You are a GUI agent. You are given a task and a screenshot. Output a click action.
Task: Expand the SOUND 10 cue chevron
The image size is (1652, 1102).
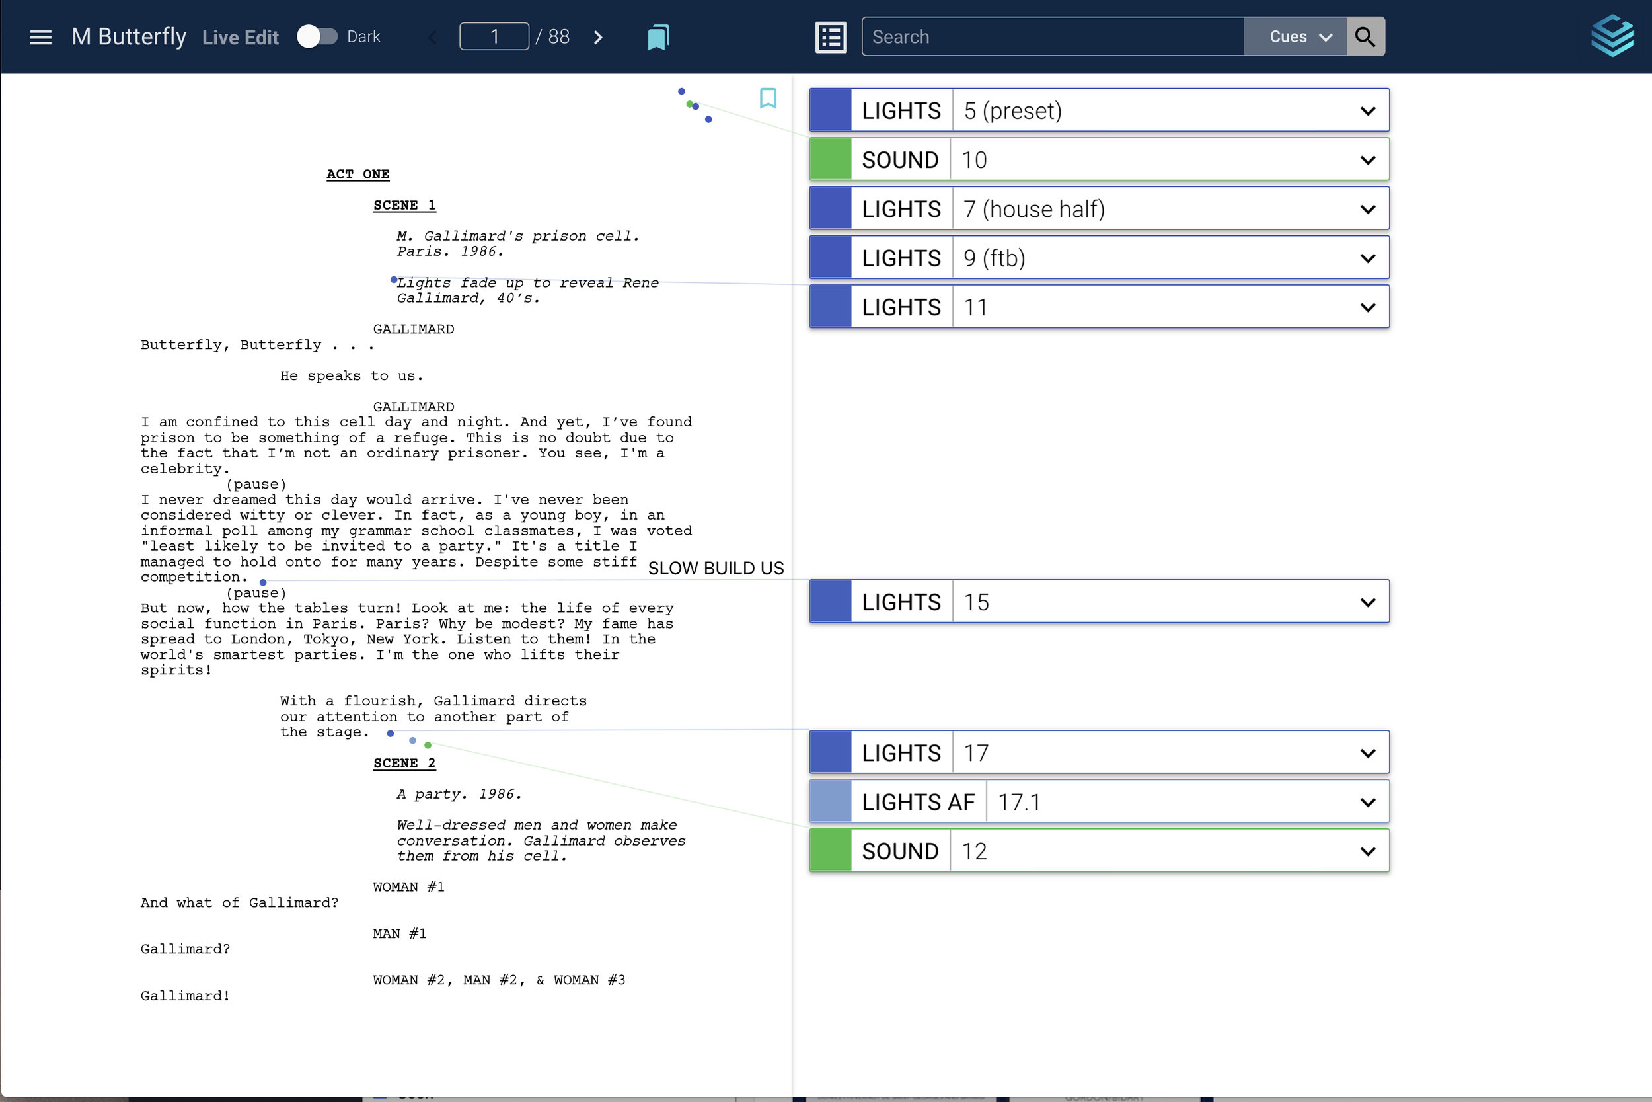pos(1367,160)
